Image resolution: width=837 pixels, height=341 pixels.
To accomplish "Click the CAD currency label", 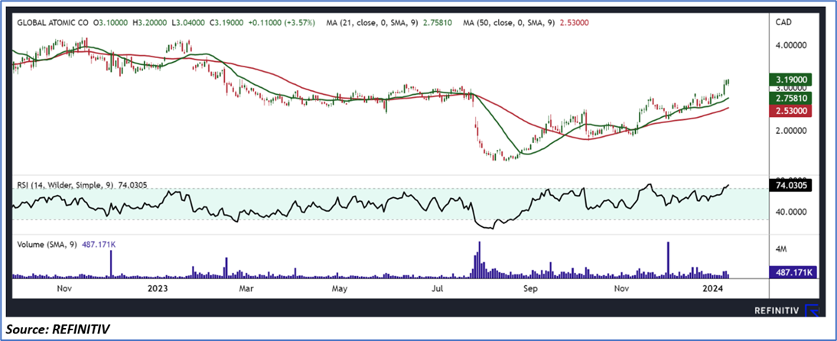I will click(783, 22).
